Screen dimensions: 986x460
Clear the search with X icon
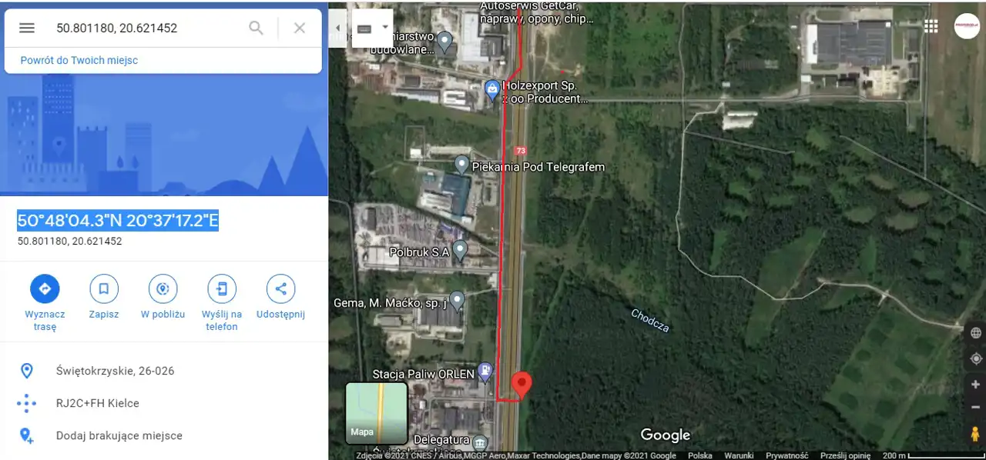(300, 28)
